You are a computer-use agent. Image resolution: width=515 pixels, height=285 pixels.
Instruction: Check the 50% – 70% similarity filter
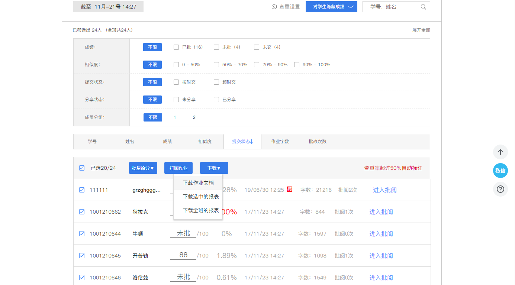216,65
